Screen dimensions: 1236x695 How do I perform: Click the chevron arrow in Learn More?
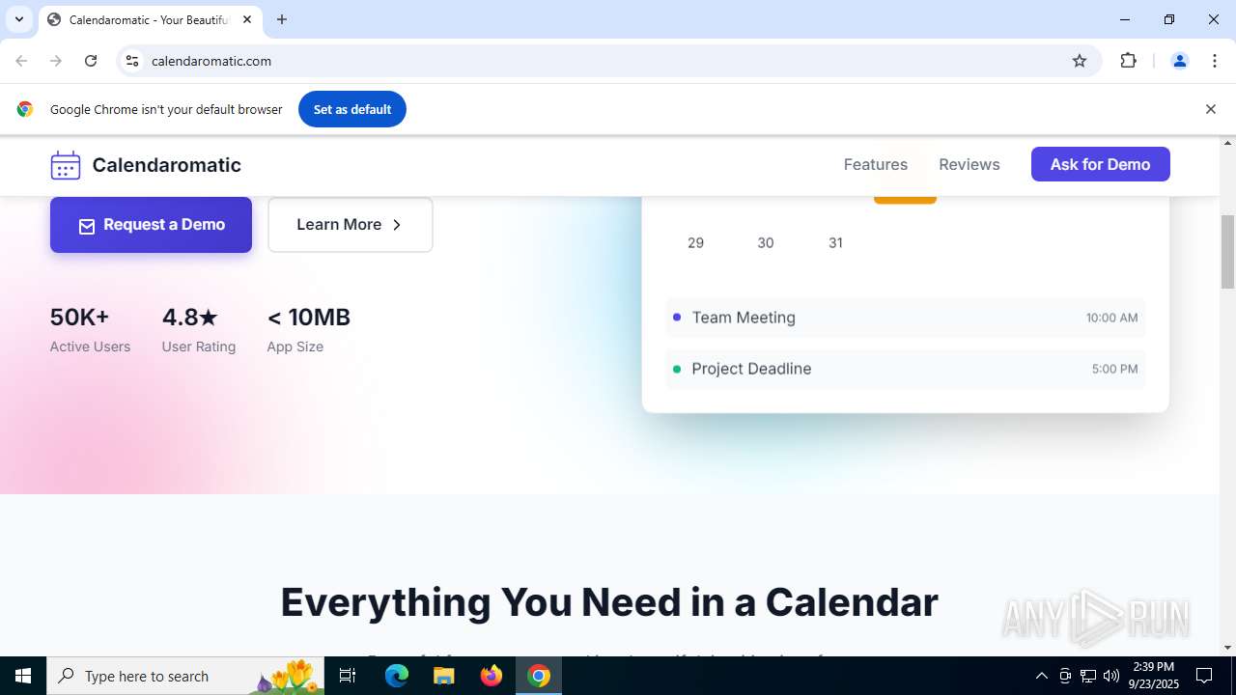(x=396, y=225)
